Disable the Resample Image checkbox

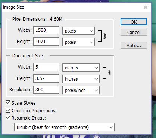8,118
